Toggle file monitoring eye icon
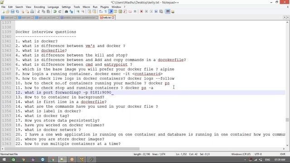290x163 pixels. pyautogui.click(x=135, y=12)
